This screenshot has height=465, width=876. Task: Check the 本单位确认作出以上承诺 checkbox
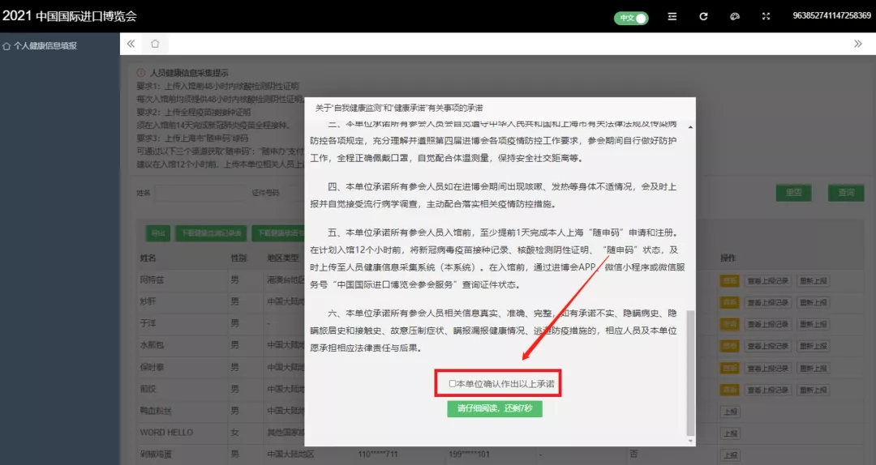coord(453,383)
